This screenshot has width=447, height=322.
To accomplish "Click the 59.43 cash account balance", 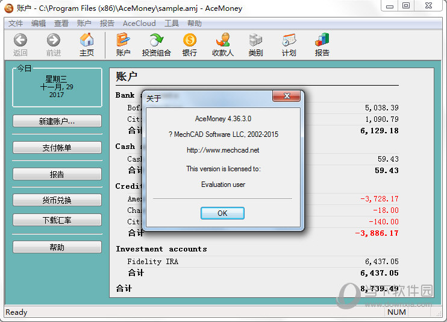I will pos(388,159).
